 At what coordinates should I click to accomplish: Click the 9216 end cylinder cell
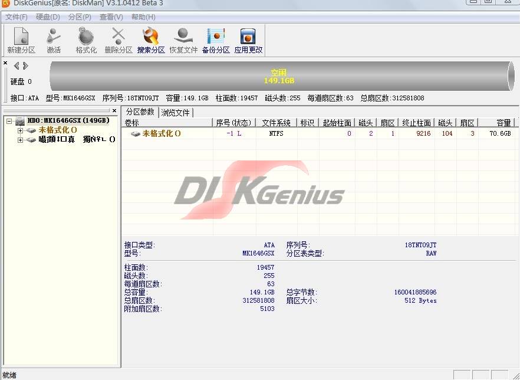click(x=423, y=133)
